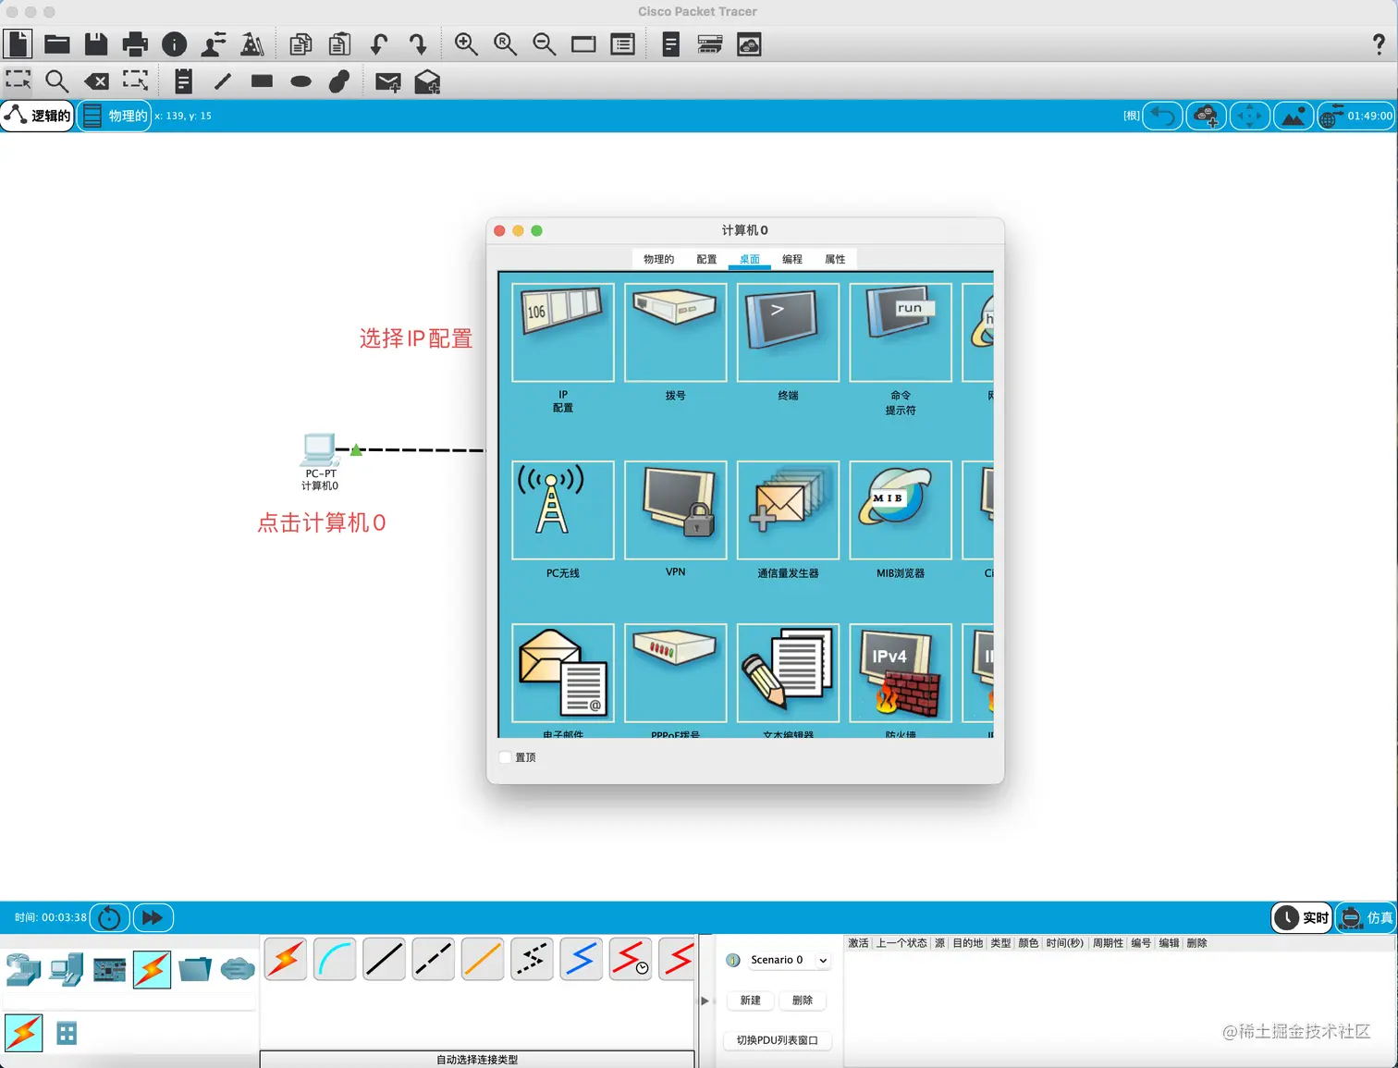Add a simple PDU envelope
1398x1068 pixels.
point(388,82)
